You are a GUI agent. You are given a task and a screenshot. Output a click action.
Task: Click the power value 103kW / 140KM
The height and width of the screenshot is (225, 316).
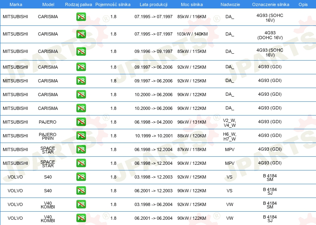pyautogui.click(x=192, y=34)
